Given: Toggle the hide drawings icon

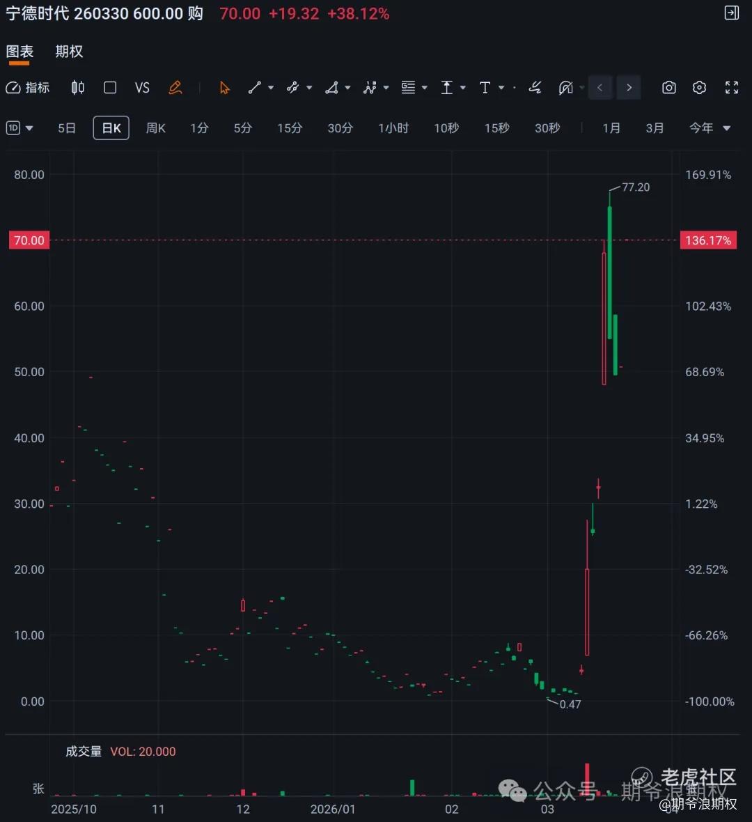Looking at the screenshot, I should [x=566, y=88].
